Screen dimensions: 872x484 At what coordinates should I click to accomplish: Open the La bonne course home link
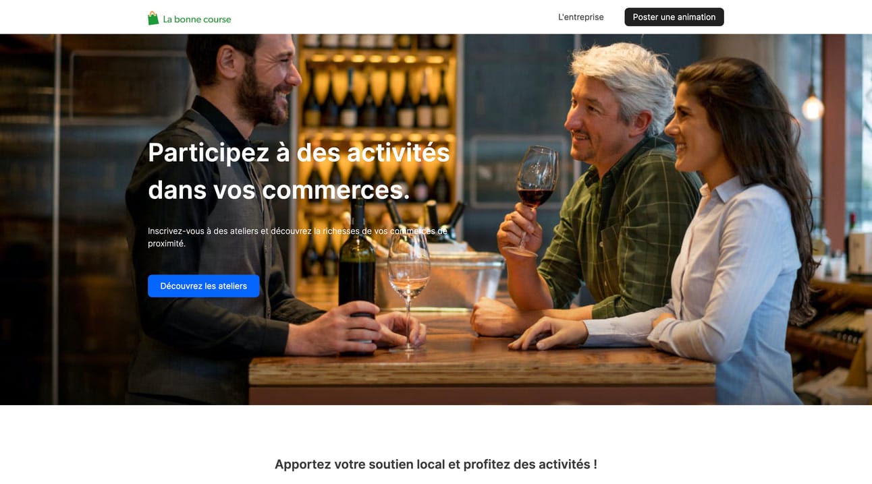point(189,18)
